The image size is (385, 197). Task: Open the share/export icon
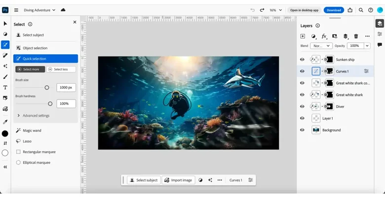(x=350, y=10)
